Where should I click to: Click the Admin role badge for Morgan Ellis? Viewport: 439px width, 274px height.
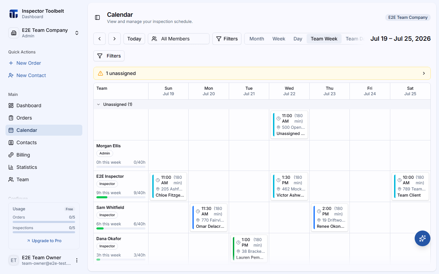tap(105, 153)
